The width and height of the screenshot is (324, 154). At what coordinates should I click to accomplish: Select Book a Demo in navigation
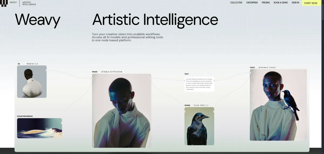click(281, 3)
